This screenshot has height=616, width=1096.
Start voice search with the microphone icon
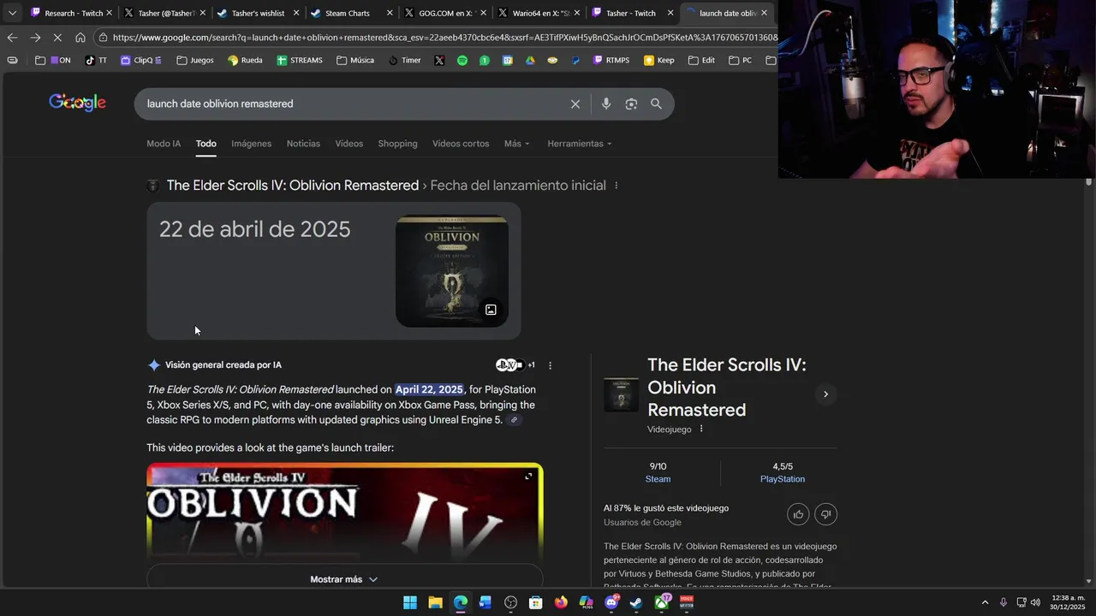tap(606, 104)
